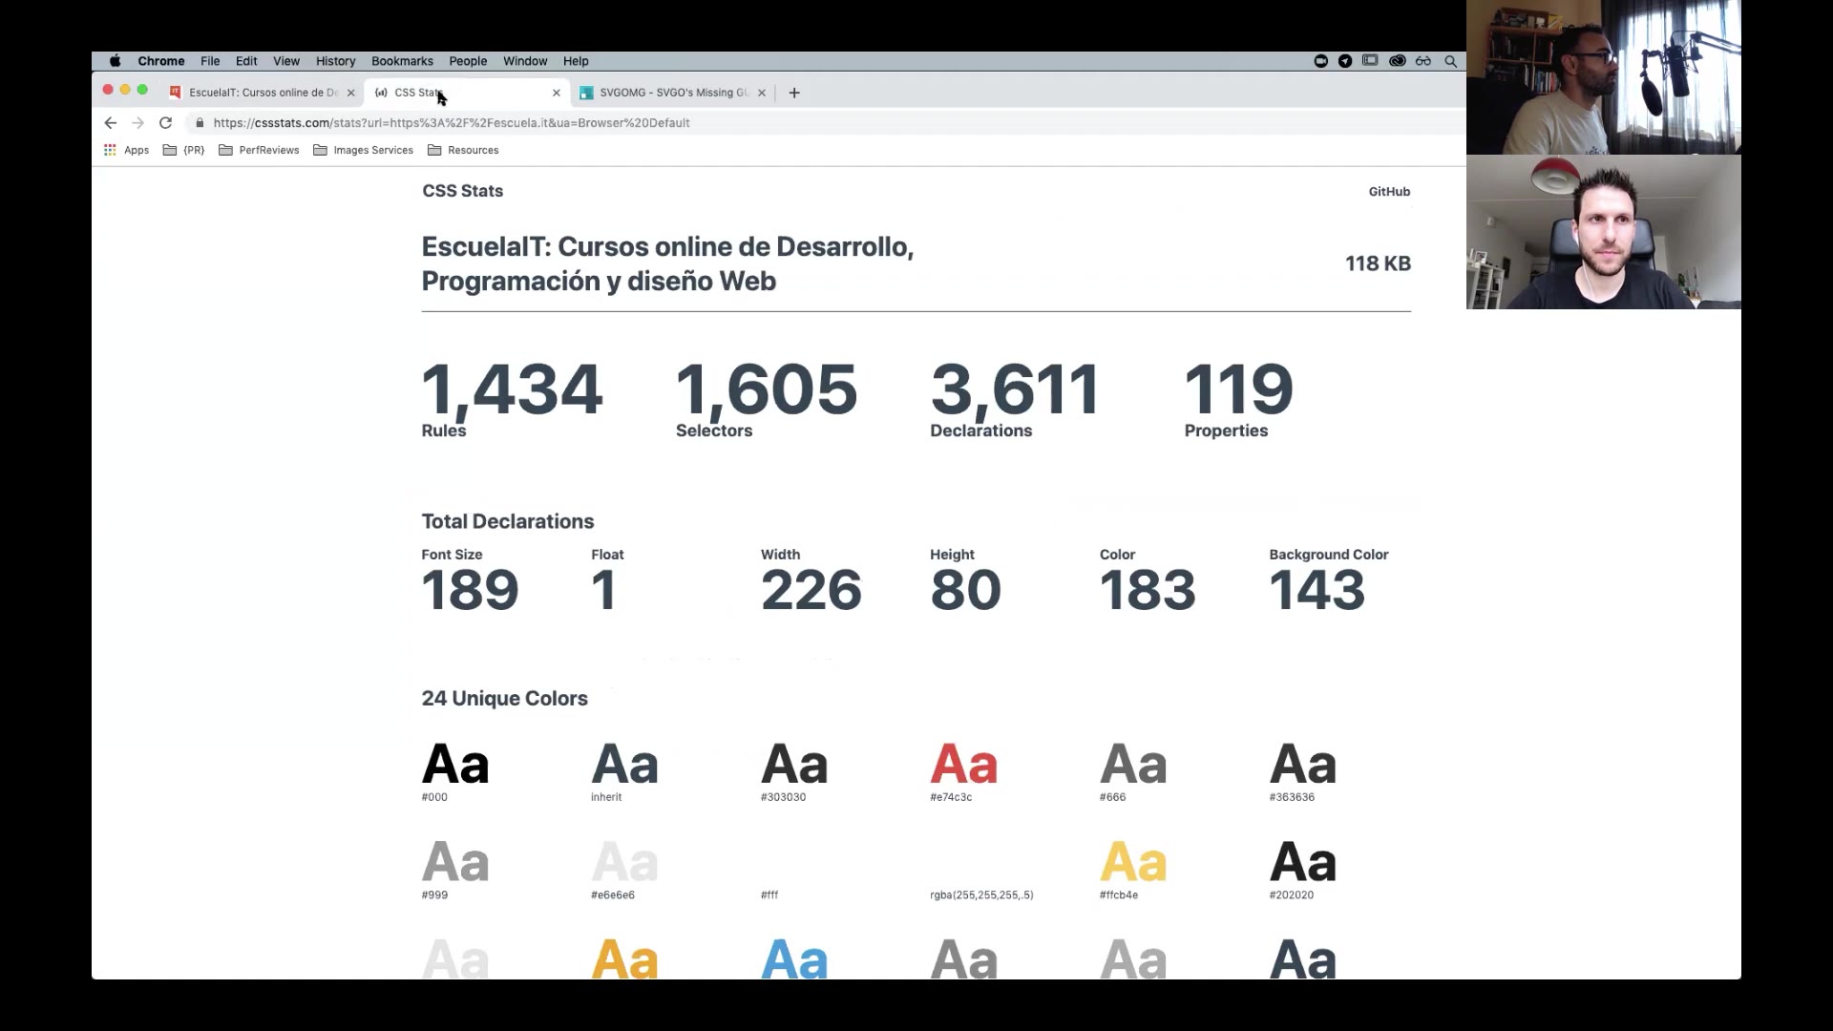
Task: Open a new tab with plus button
Action: tap(794, 93)
